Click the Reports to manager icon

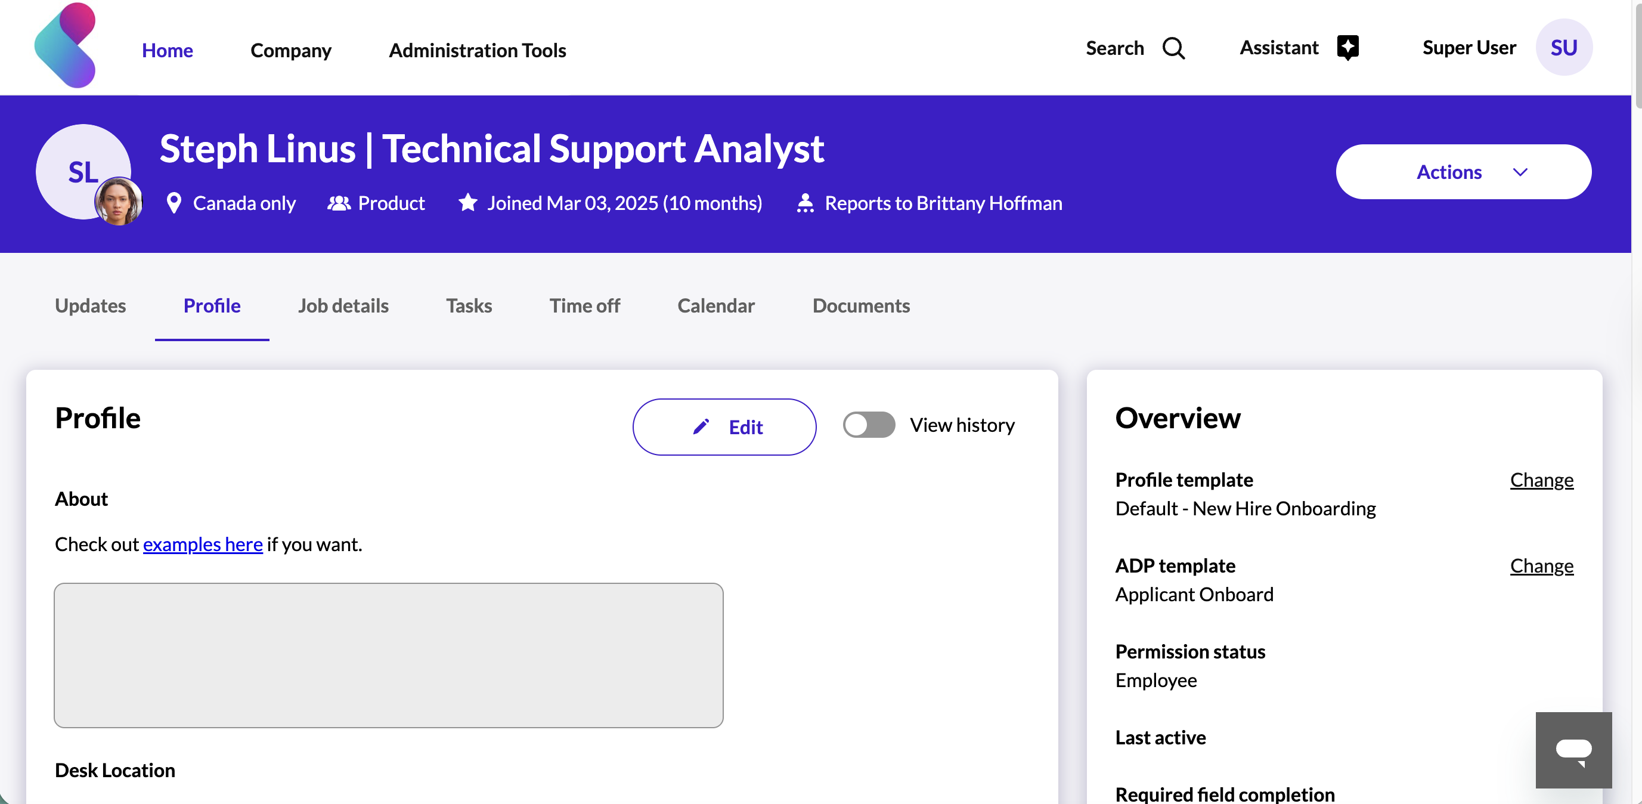(805, 203)
